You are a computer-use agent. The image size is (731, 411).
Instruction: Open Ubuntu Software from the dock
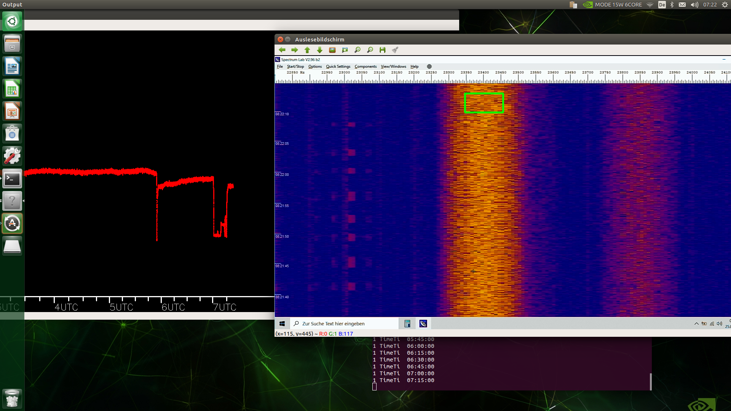click(x=12, y=134)
